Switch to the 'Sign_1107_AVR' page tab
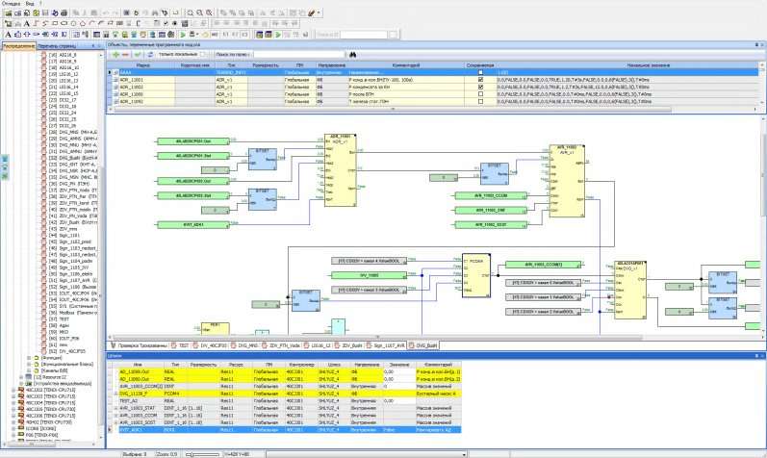 pos(386,345)
